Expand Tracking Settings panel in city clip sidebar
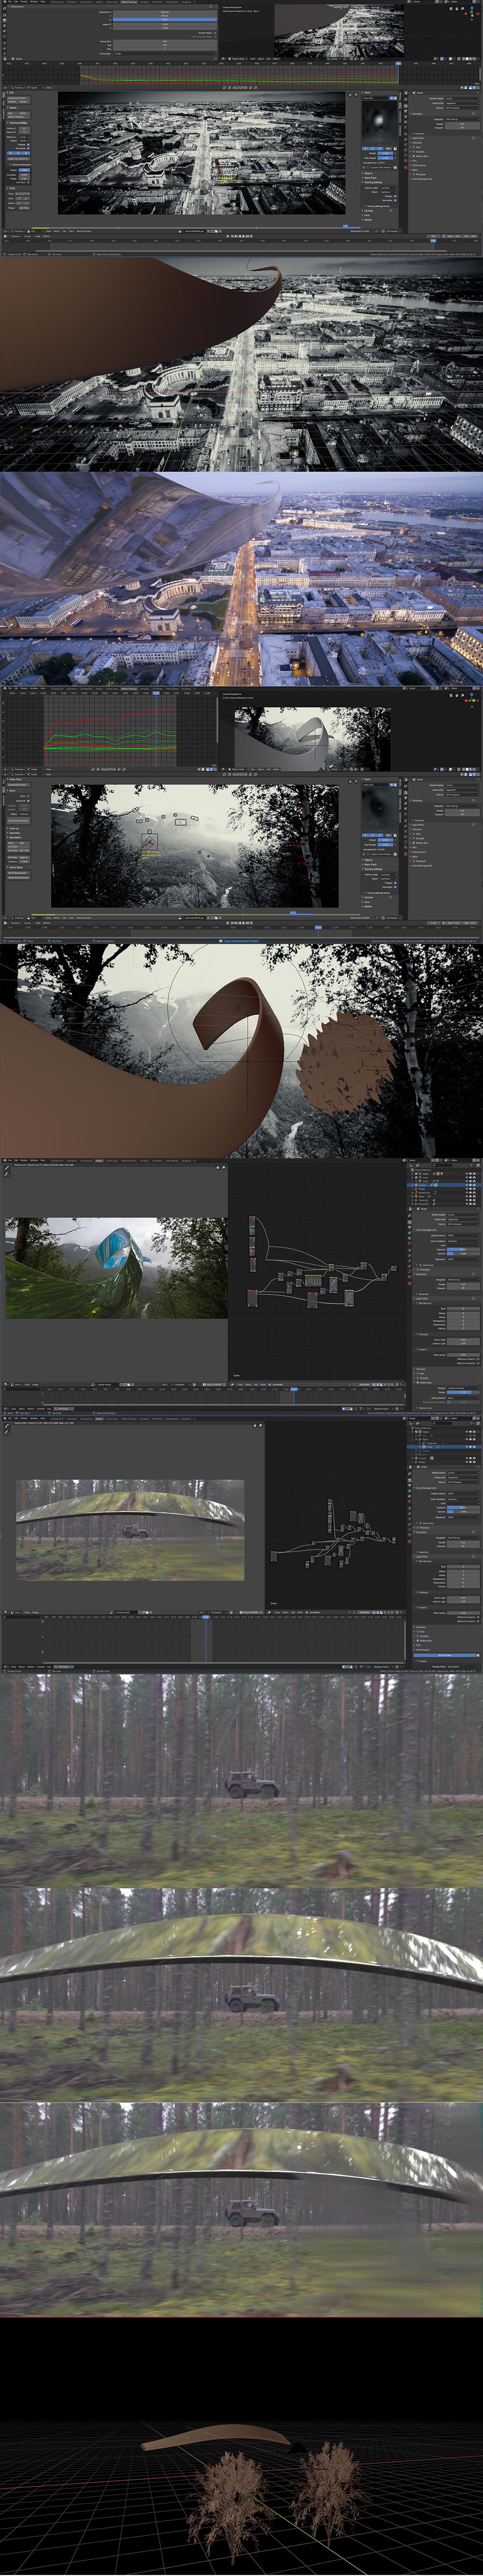 point(373,182)
